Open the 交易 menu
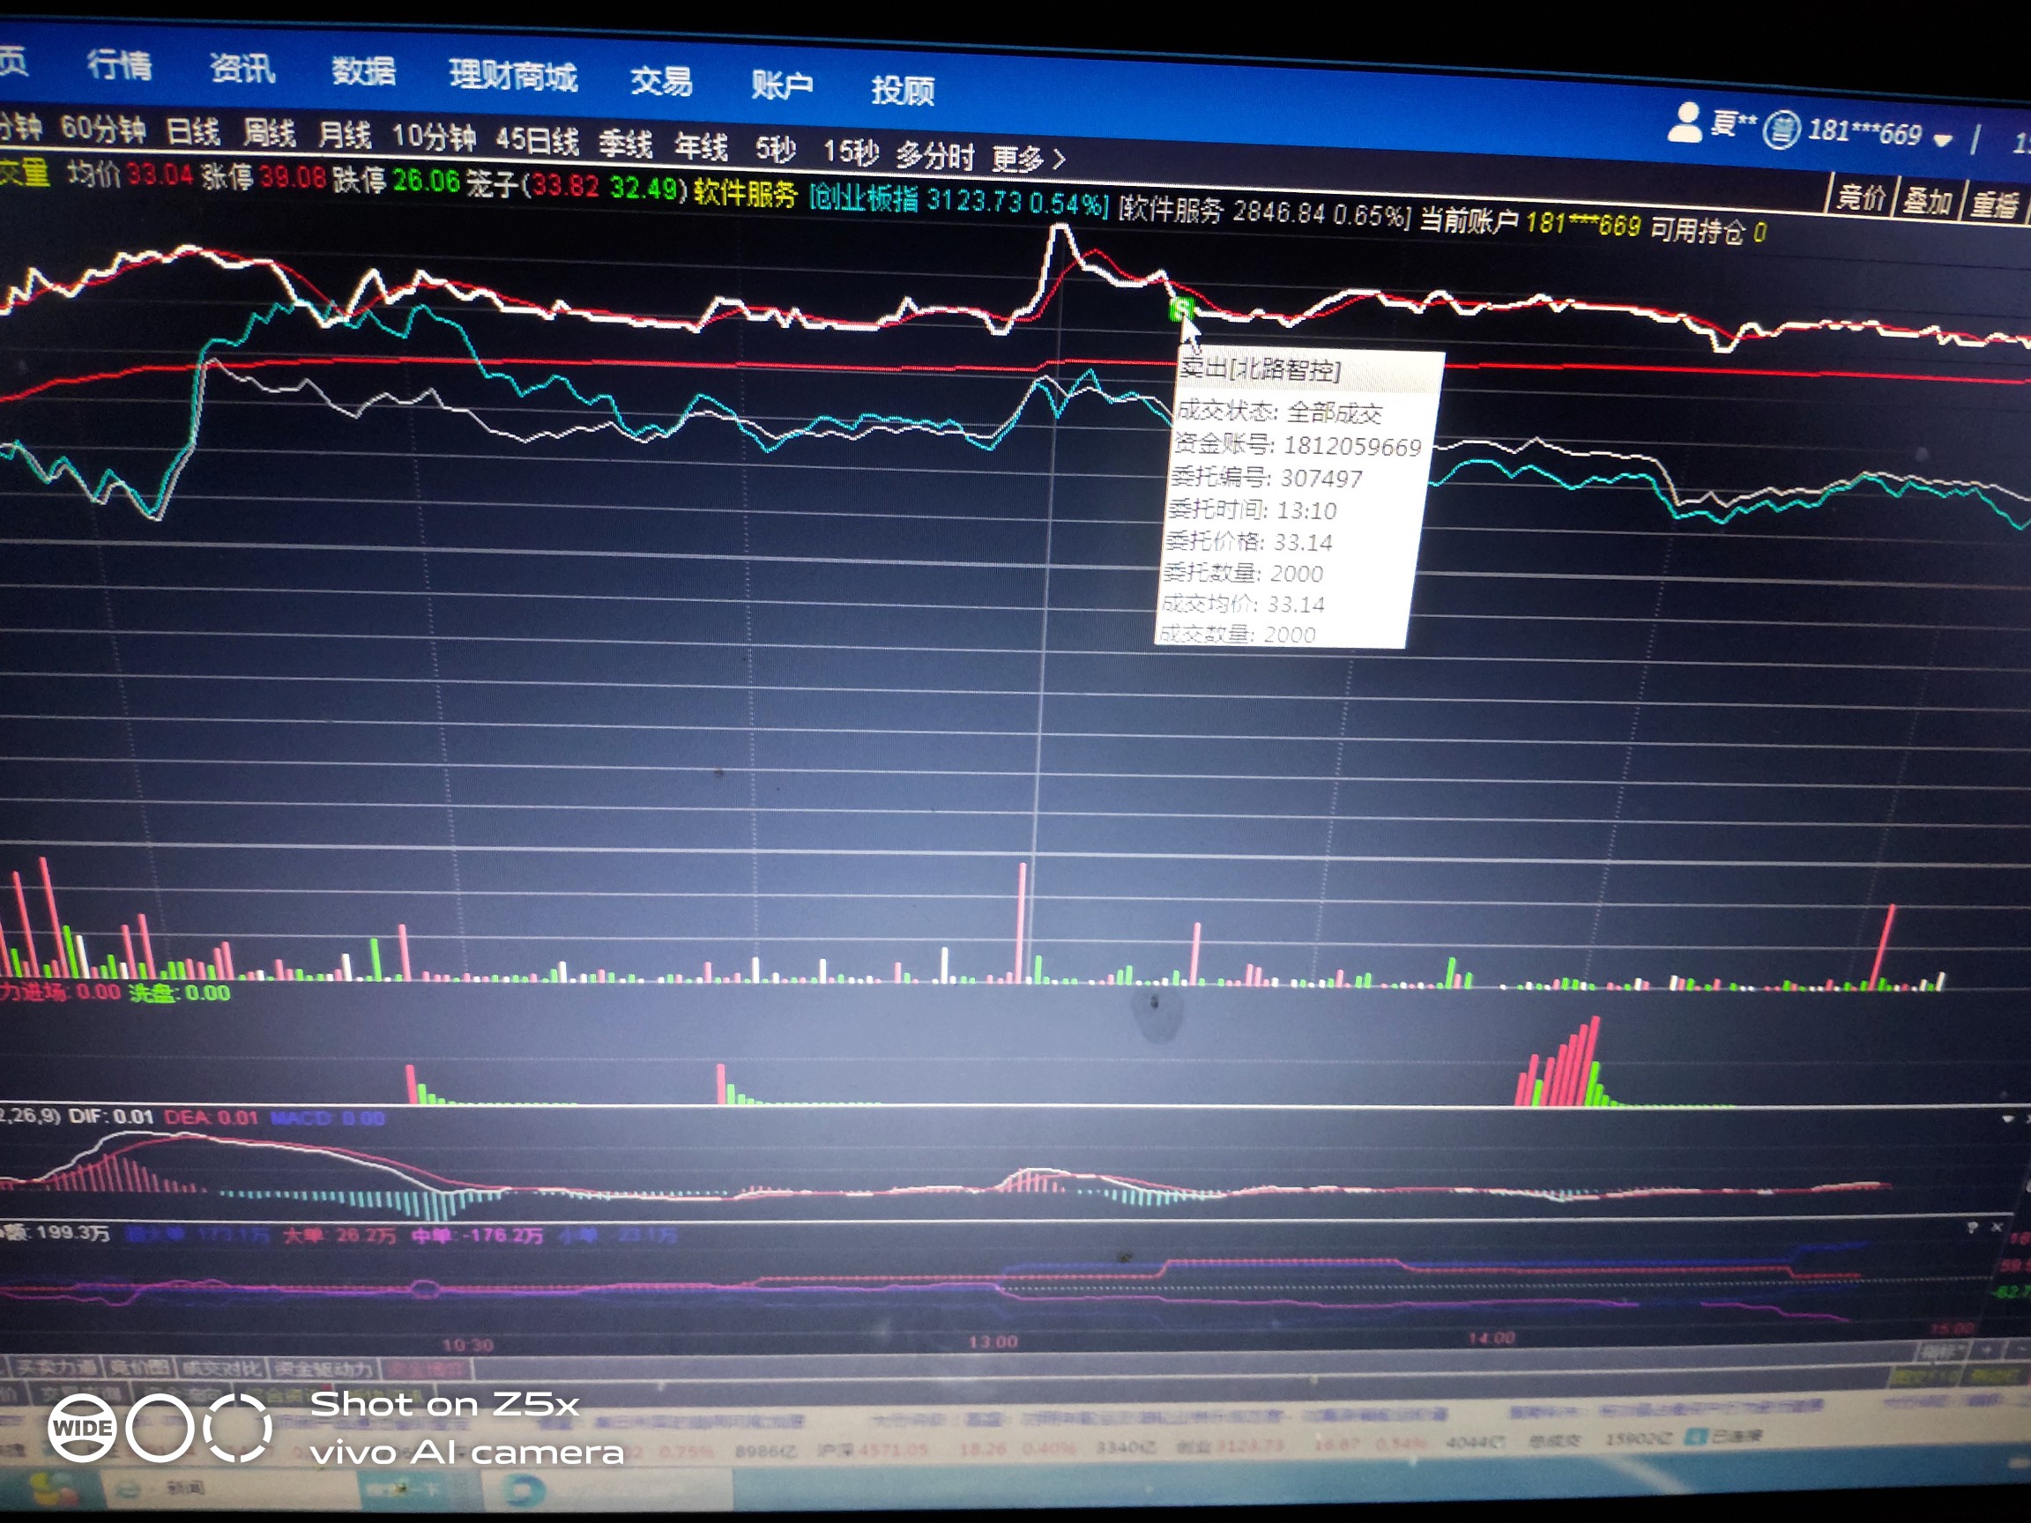 pos(661,82)
